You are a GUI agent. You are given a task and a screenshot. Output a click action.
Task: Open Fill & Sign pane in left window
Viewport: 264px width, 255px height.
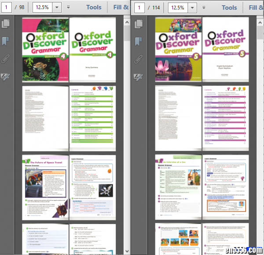coord(121,7)
